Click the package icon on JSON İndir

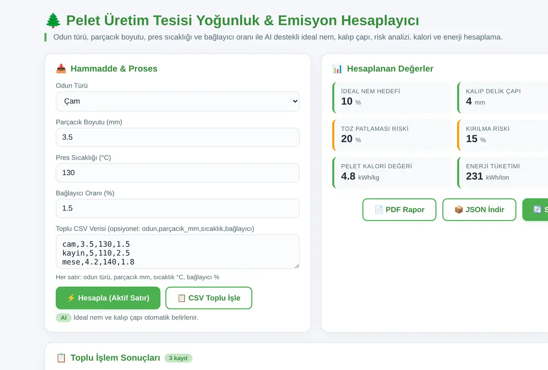tap(458, 210)
